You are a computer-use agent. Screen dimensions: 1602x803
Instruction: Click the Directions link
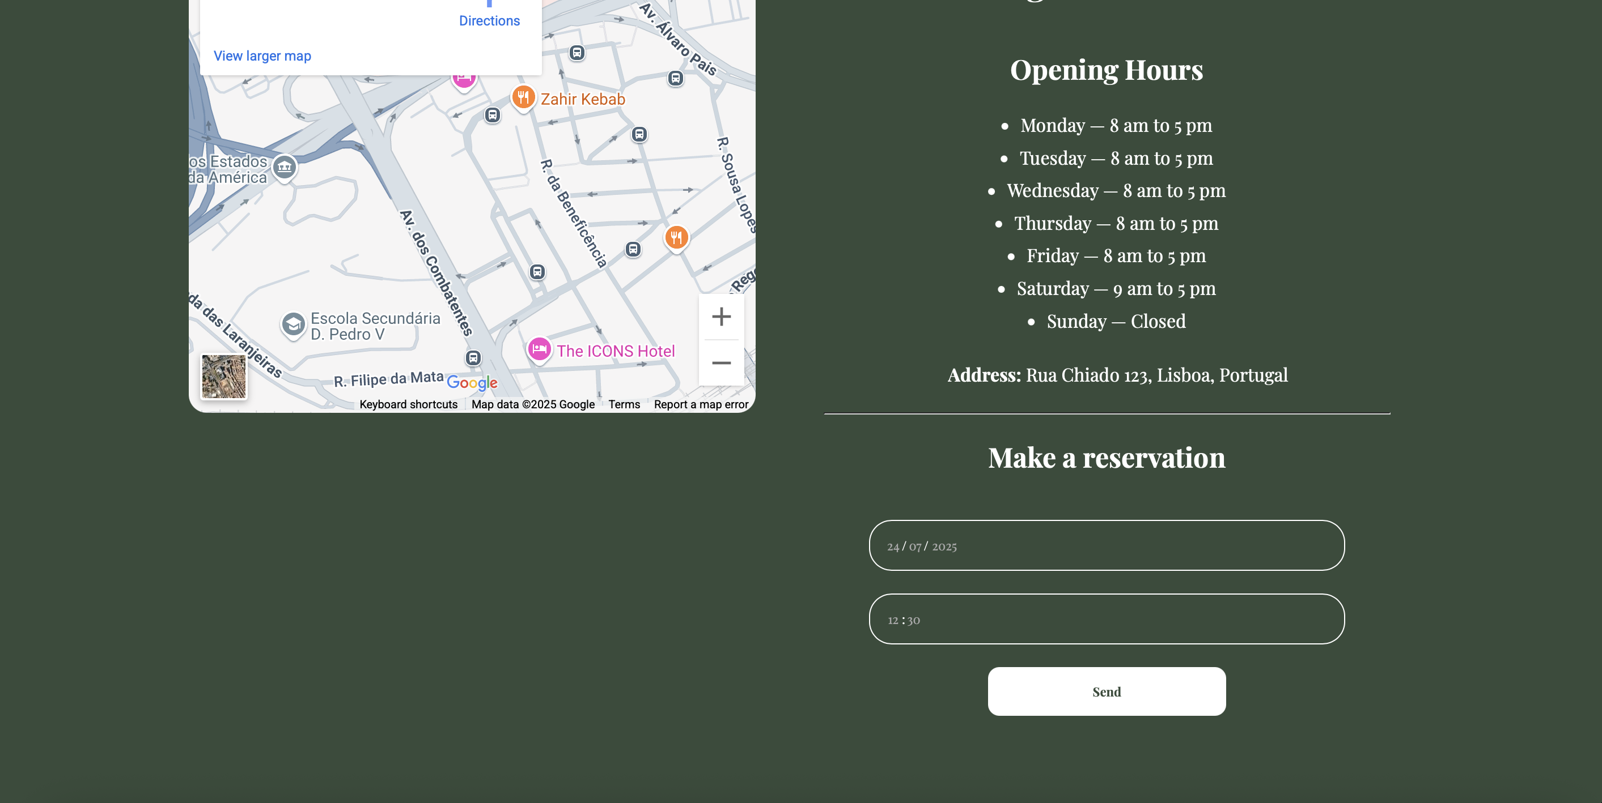489,20
